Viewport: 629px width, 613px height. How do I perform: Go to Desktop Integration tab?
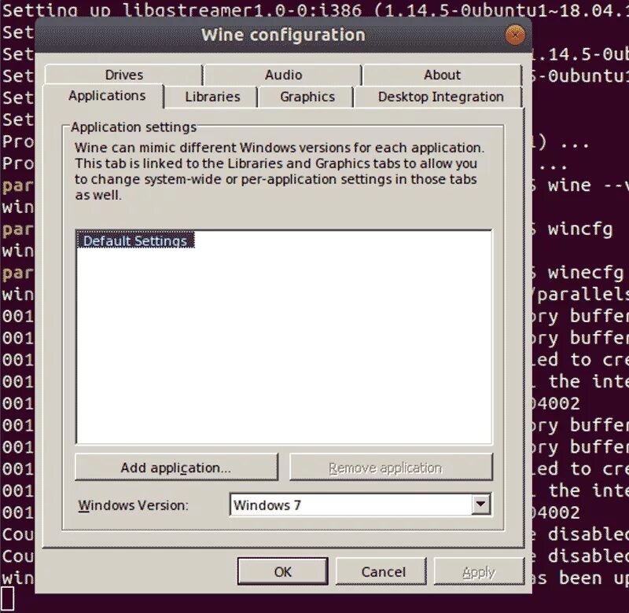click(x=440, y=97)
